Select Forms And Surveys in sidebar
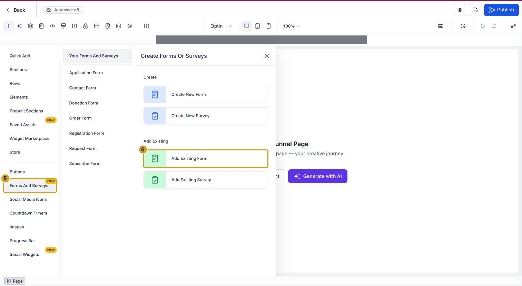The height and width of the screenshot is (286, 522). pos(30,186)
